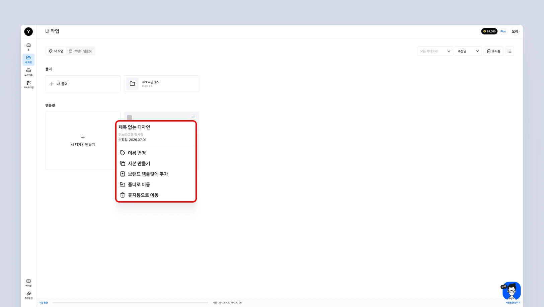Click the Y logo at top left
544x307 pixels.
point(28,31)
